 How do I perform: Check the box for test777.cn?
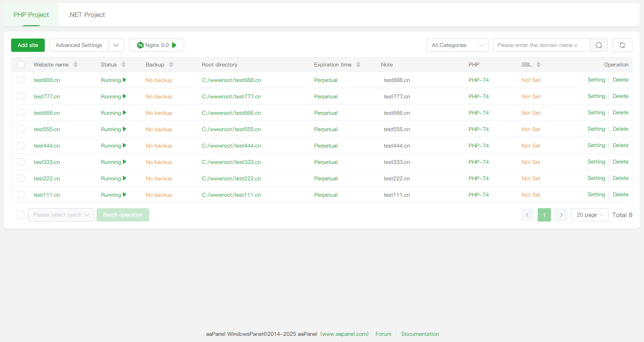coord(21,96)
